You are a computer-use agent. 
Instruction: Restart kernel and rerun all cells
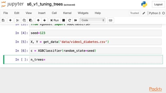coord(75,20)
